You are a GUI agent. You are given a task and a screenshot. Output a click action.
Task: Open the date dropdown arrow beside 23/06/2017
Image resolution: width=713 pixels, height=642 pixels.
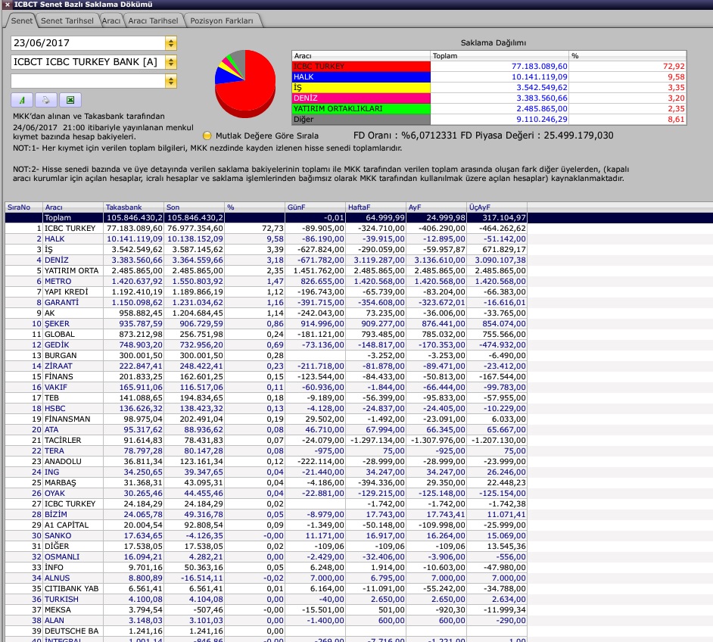coord(171,43)
